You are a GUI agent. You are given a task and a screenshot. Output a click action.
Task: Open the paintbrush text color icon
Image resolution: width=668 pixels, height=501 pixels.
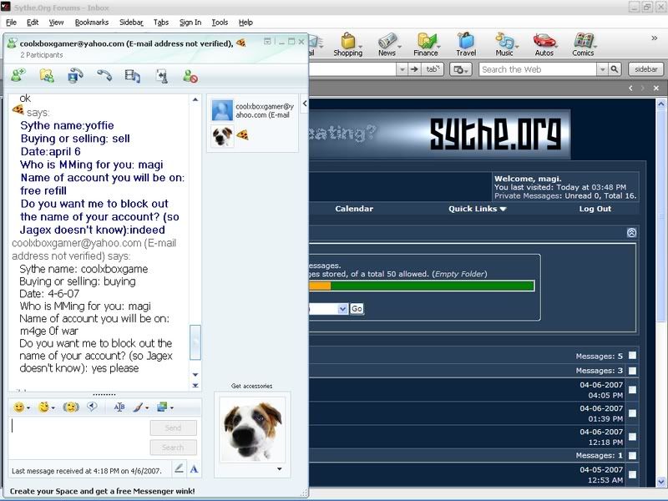(138, 407)
